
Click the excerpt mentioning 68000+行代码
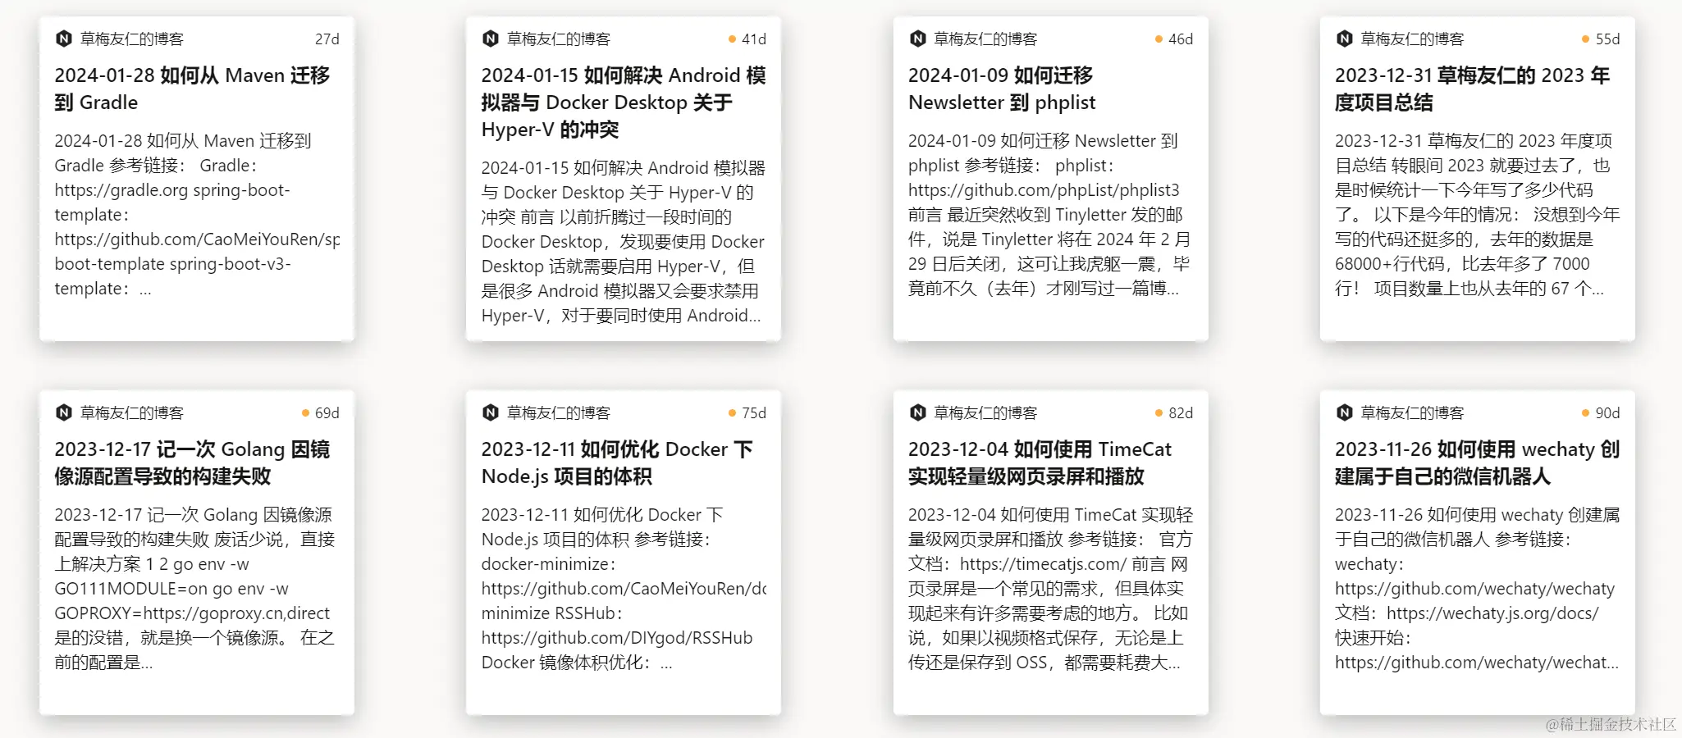pos(1477,215)
